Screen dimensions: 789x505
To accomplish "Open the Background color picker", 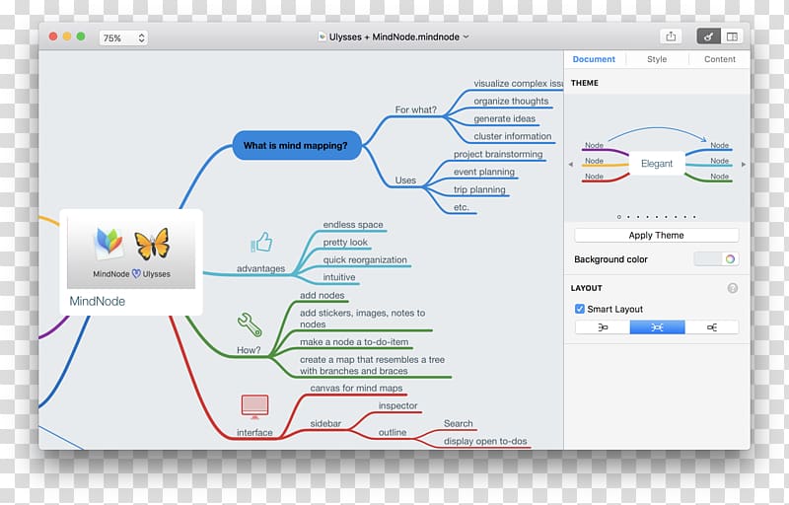I will (717, 259).
